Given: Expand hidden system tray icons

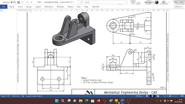Looking at the screenshot, I should click(x=157, y=101).
